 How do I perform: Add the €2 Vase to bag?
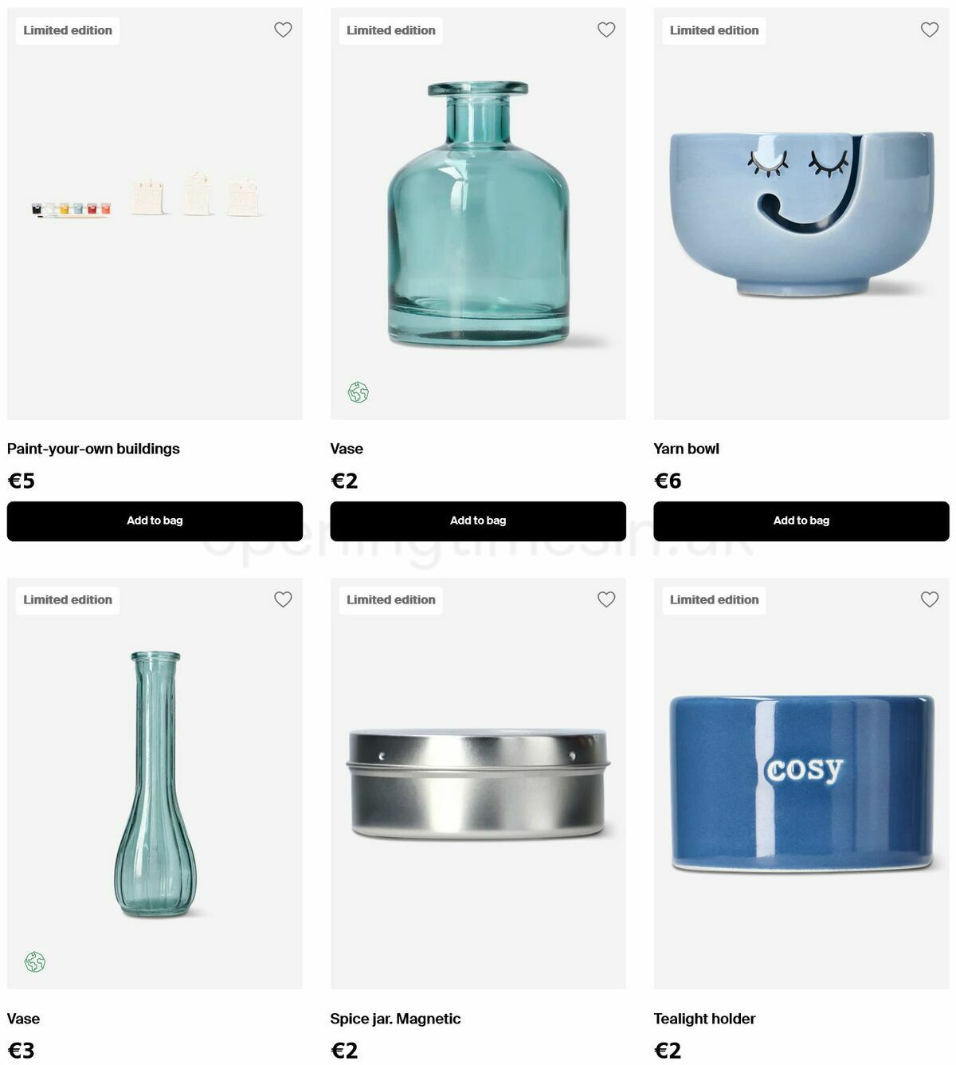point(478,521)
